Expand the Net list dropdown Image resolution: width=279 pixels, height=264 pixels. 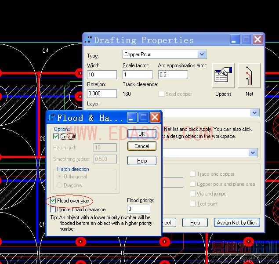point(253,152)
